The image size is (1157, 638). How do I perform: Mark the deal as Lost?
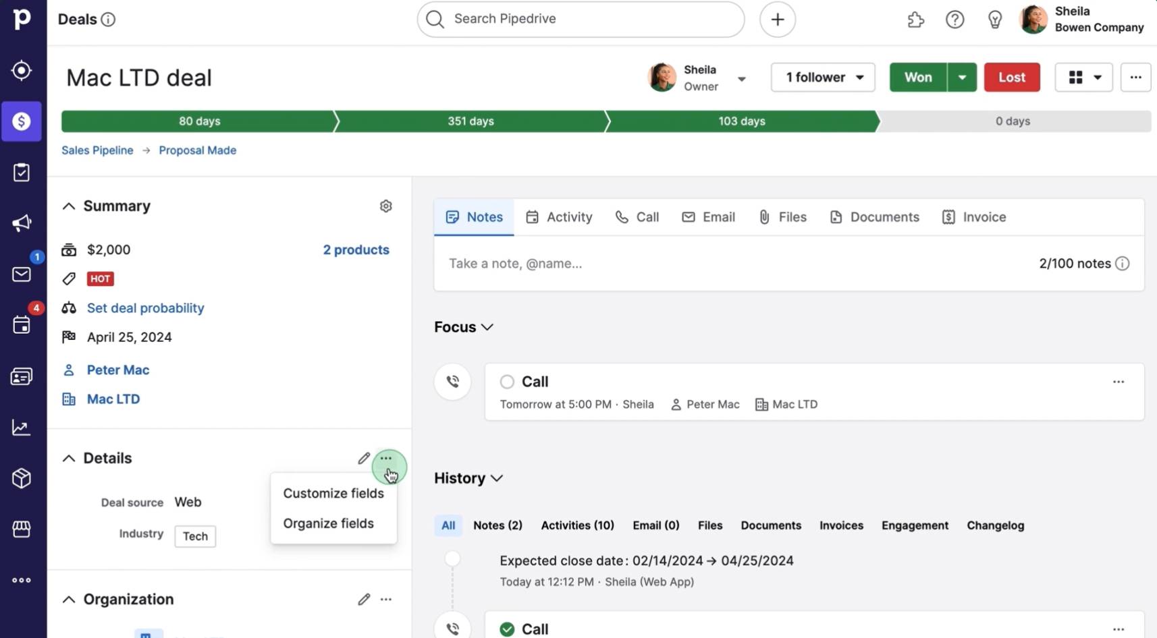(1011, 77)
